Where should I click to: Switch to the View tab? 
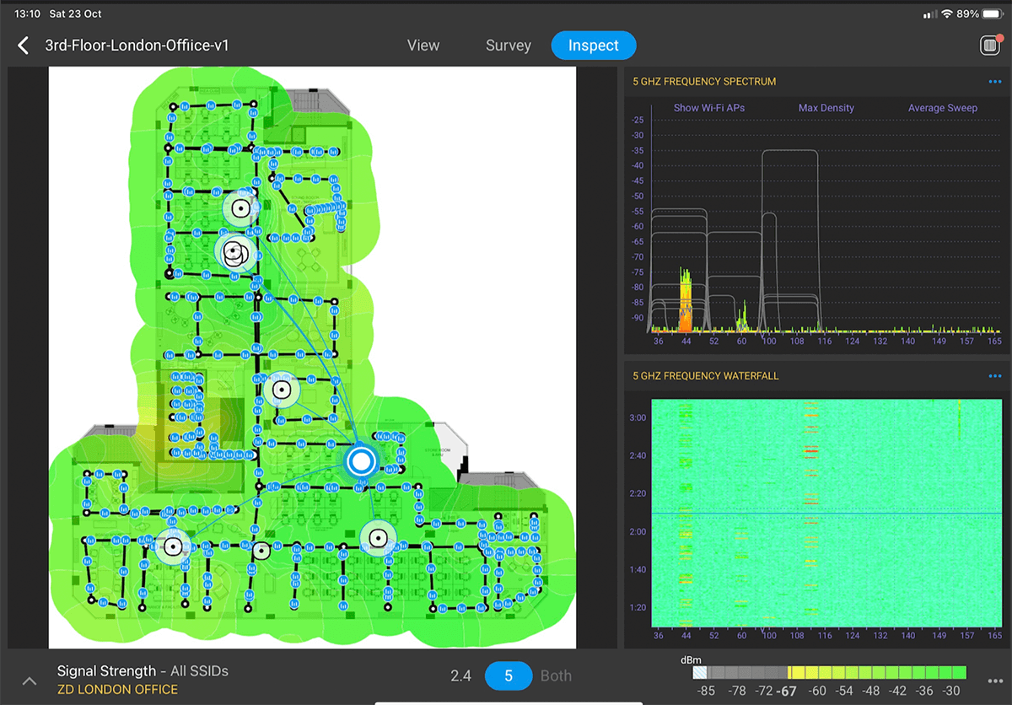[423, 46]
